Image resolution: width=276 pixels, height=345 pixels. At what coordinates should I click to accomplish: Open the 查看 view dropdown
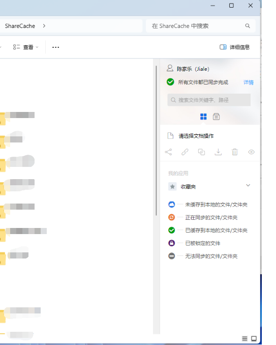pyautogui.click(x=26, y=47)
